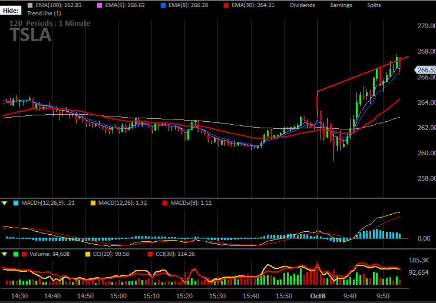Click the 9:50 time axis label
The image size is (436, 303).
[x=383, y=296]
